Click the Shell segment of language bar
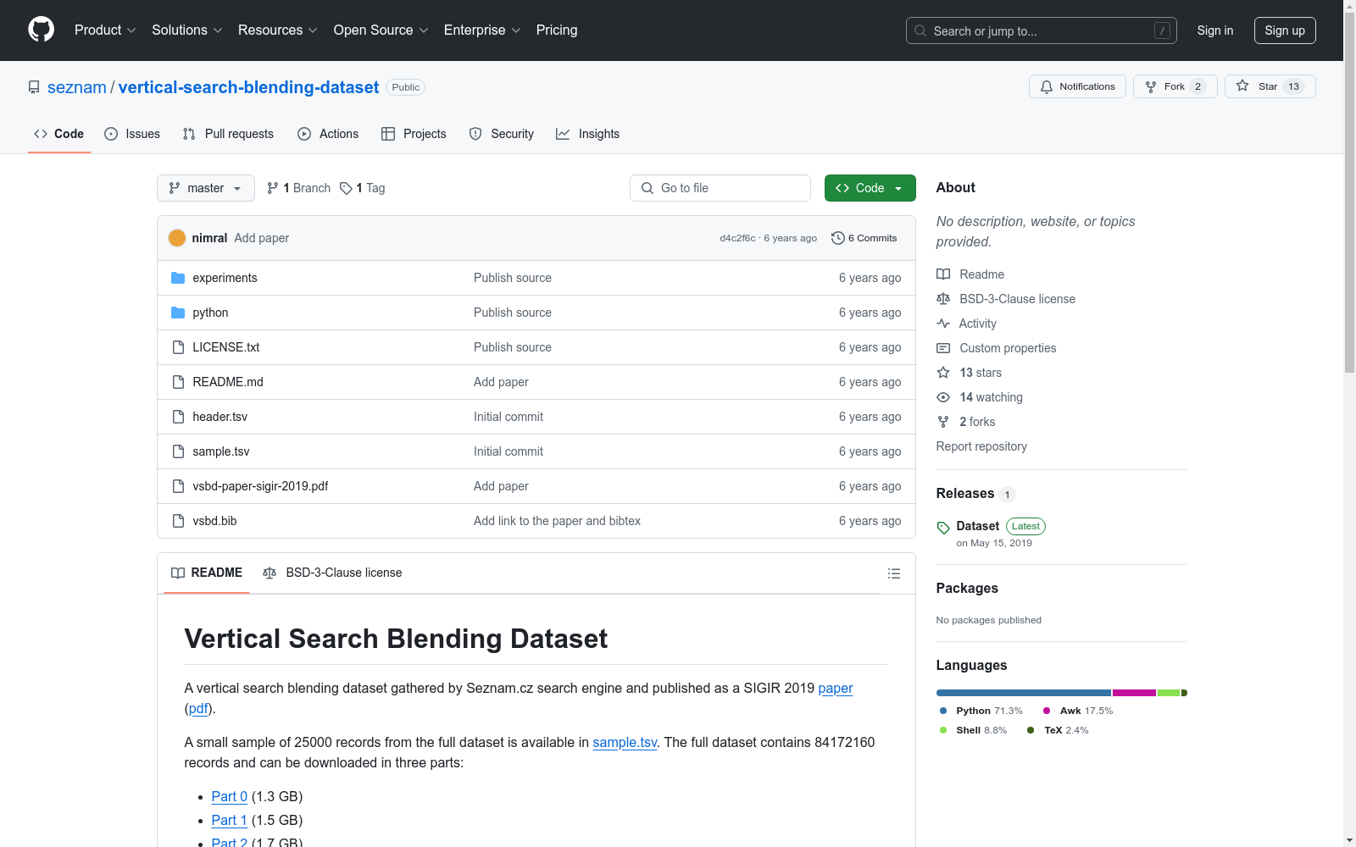The width and height of the screenshot is (1356, 847). click(1169, 693)
